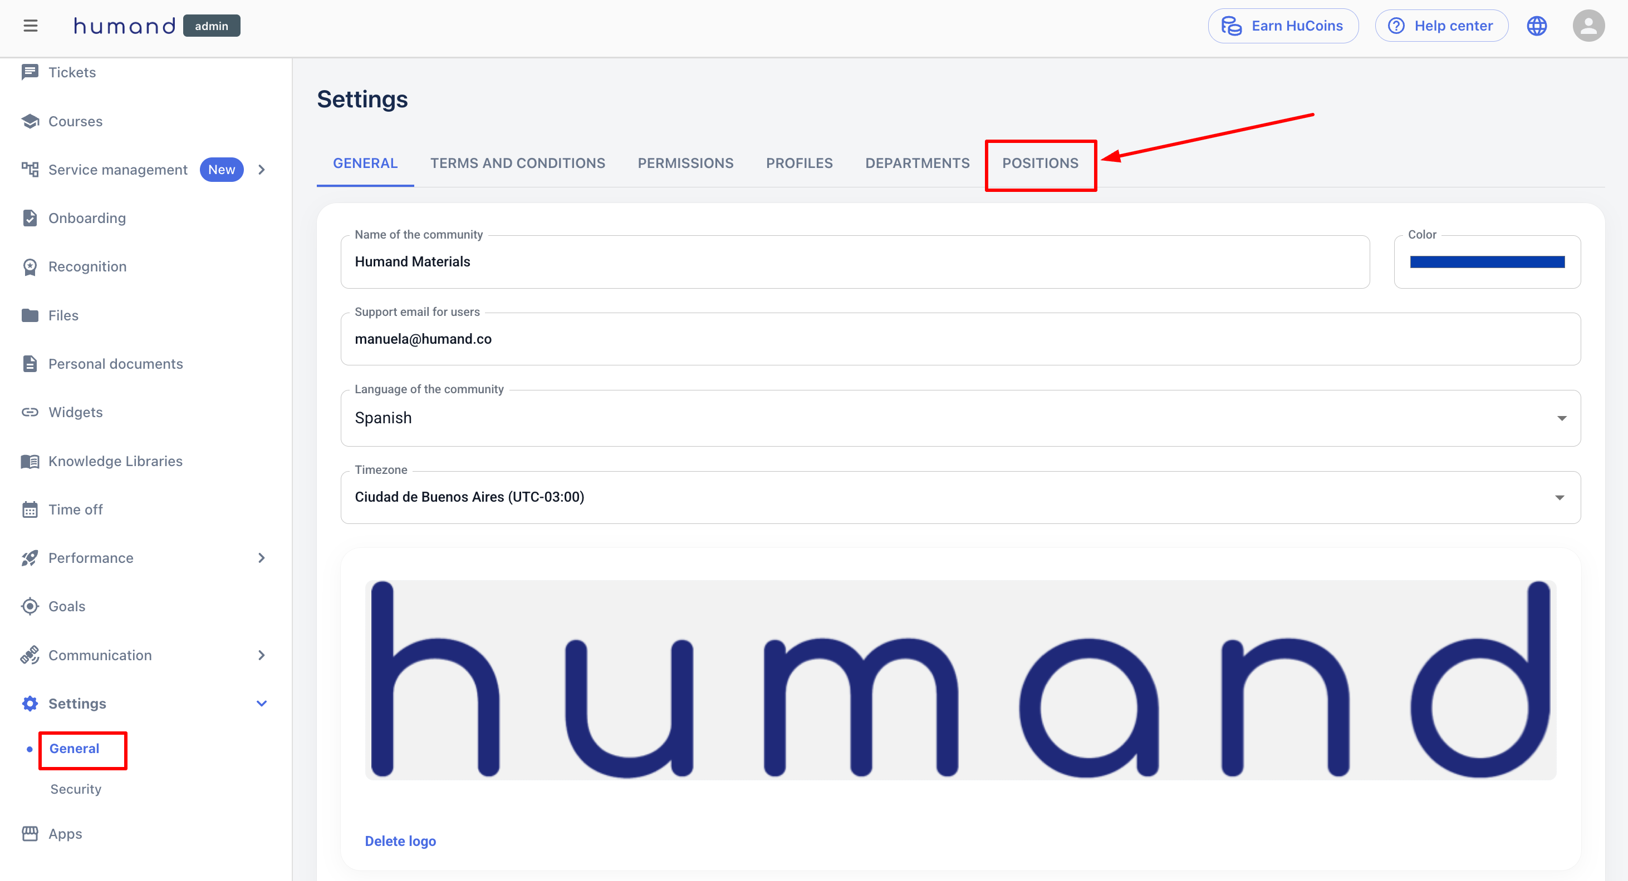Open the Language of the community dropdown
Screen dimensions: 1628x881
tap(960, 418)
